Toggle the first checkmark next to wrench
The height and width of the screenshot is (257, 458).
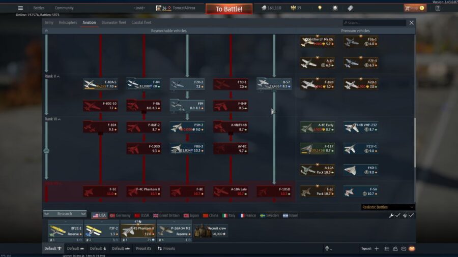(x=398, y=215)
